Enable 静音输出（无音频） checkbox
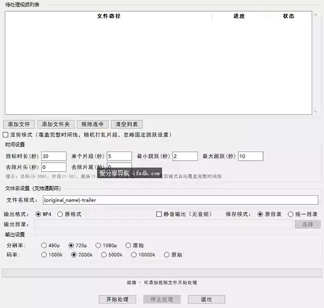324x308 pixels. pos(159,214)
